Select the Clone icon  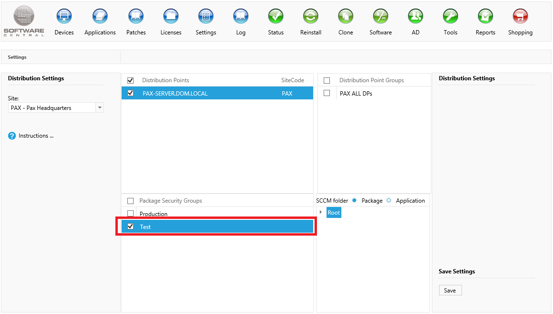click(345, 17)
